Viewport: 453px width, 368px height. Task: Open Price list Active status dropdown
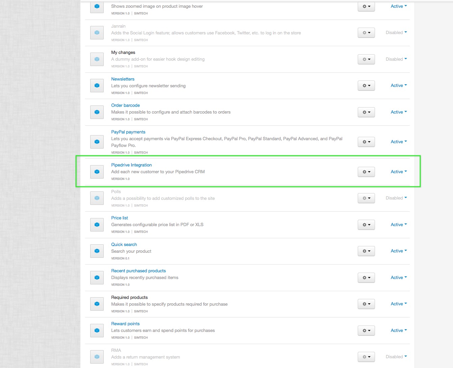tap(399, 225)
